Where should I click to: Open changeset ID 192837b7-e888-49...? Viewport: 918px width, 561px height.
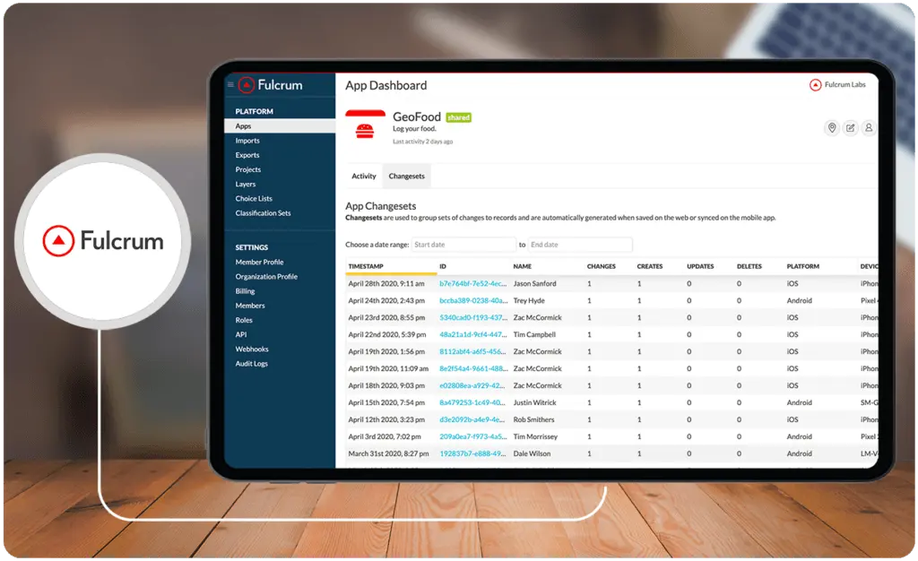[x=472, y=453]
